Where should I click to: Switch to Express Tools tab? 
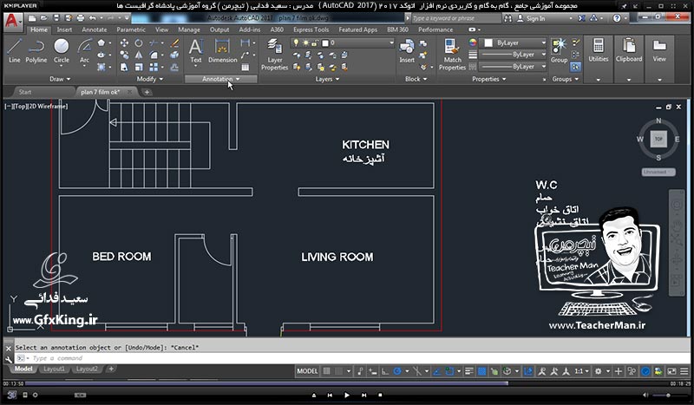[311, 29]
